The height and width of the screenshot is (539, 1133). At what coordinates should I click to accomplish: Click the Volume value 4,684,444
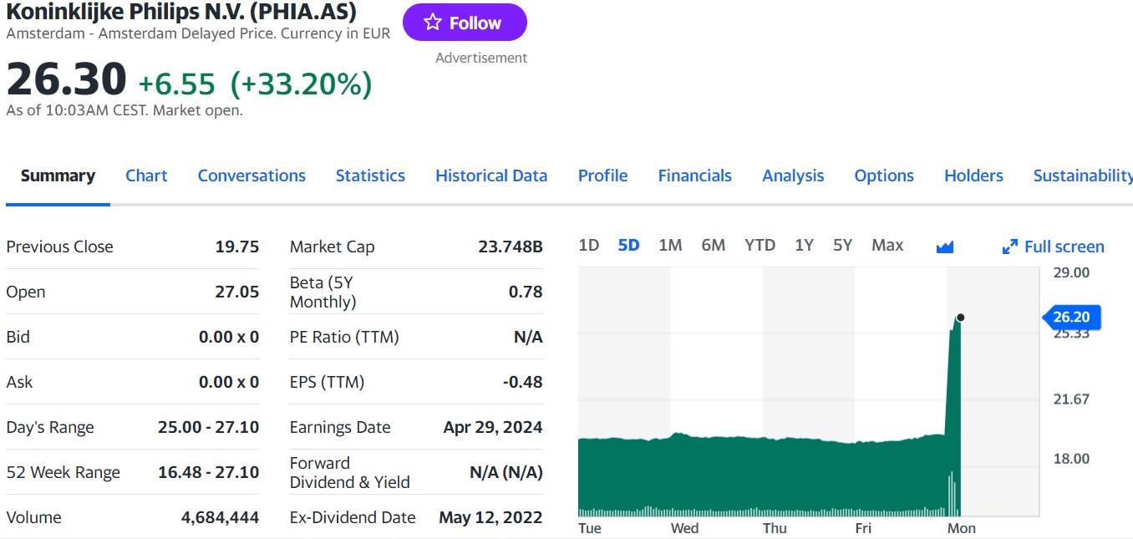(220, 517)
